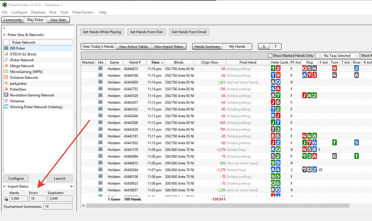
Task: Click the Revolution Gaming Network icon
Action: (x=6, y=95)
